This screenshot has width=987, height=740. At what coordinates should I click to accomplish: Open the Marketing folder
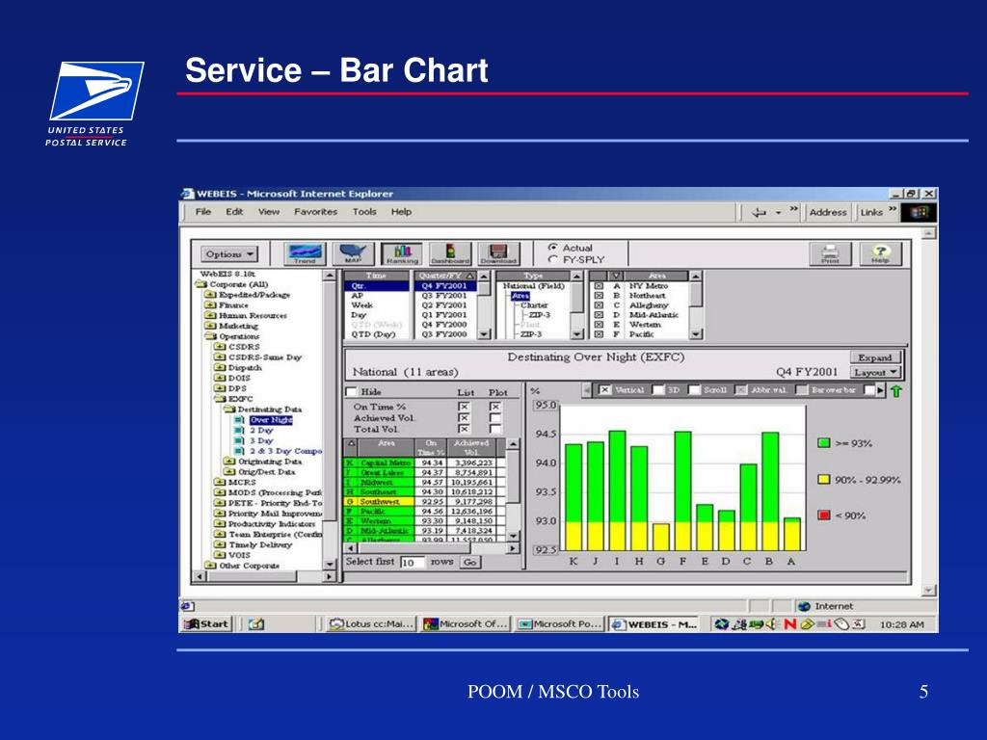pyautogui.click(x=231, y=326)
